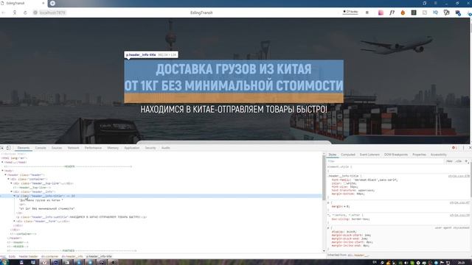The height and width of the screenshot is (265, 472).
Task: Open style.css link for p margin rule
Action: coord(459,203)
